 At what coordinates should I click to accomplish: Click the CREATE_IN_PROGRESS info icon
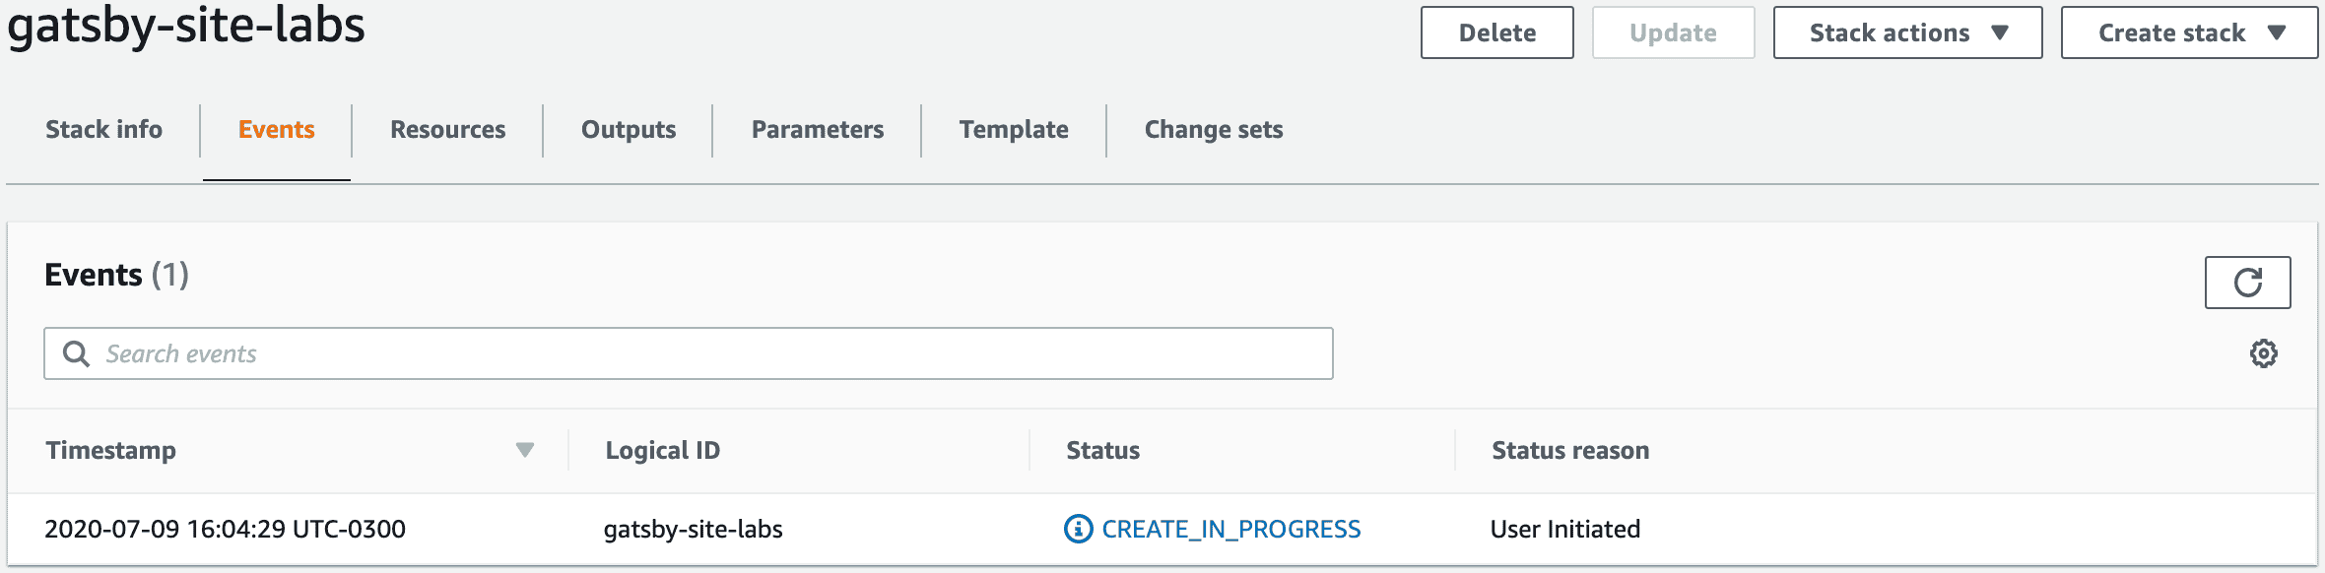[x=1078, y=529]
